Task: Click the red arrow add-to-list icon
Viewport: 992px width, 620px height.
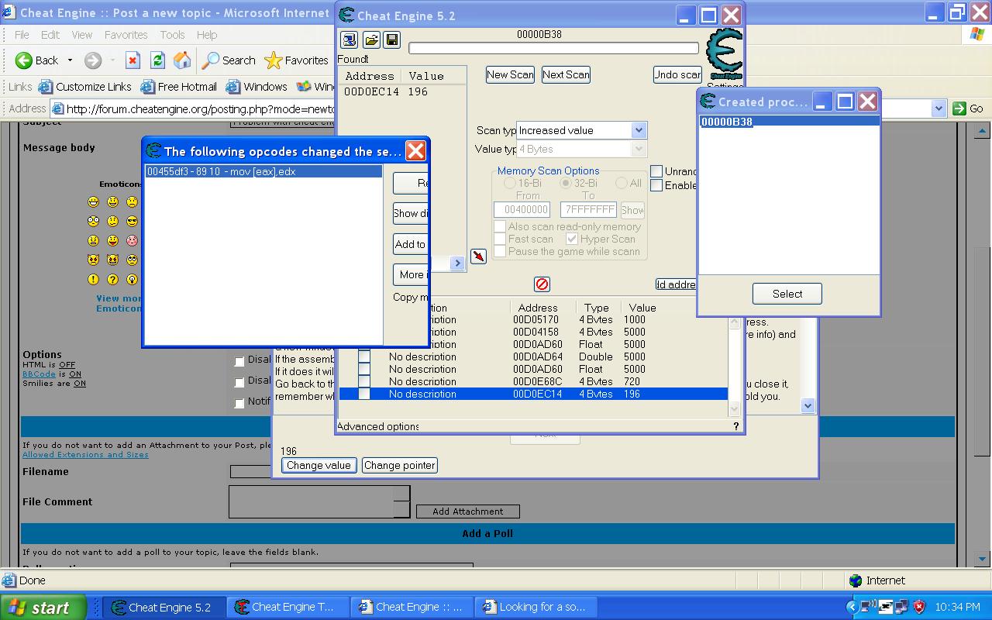Action: pos(478,256)
